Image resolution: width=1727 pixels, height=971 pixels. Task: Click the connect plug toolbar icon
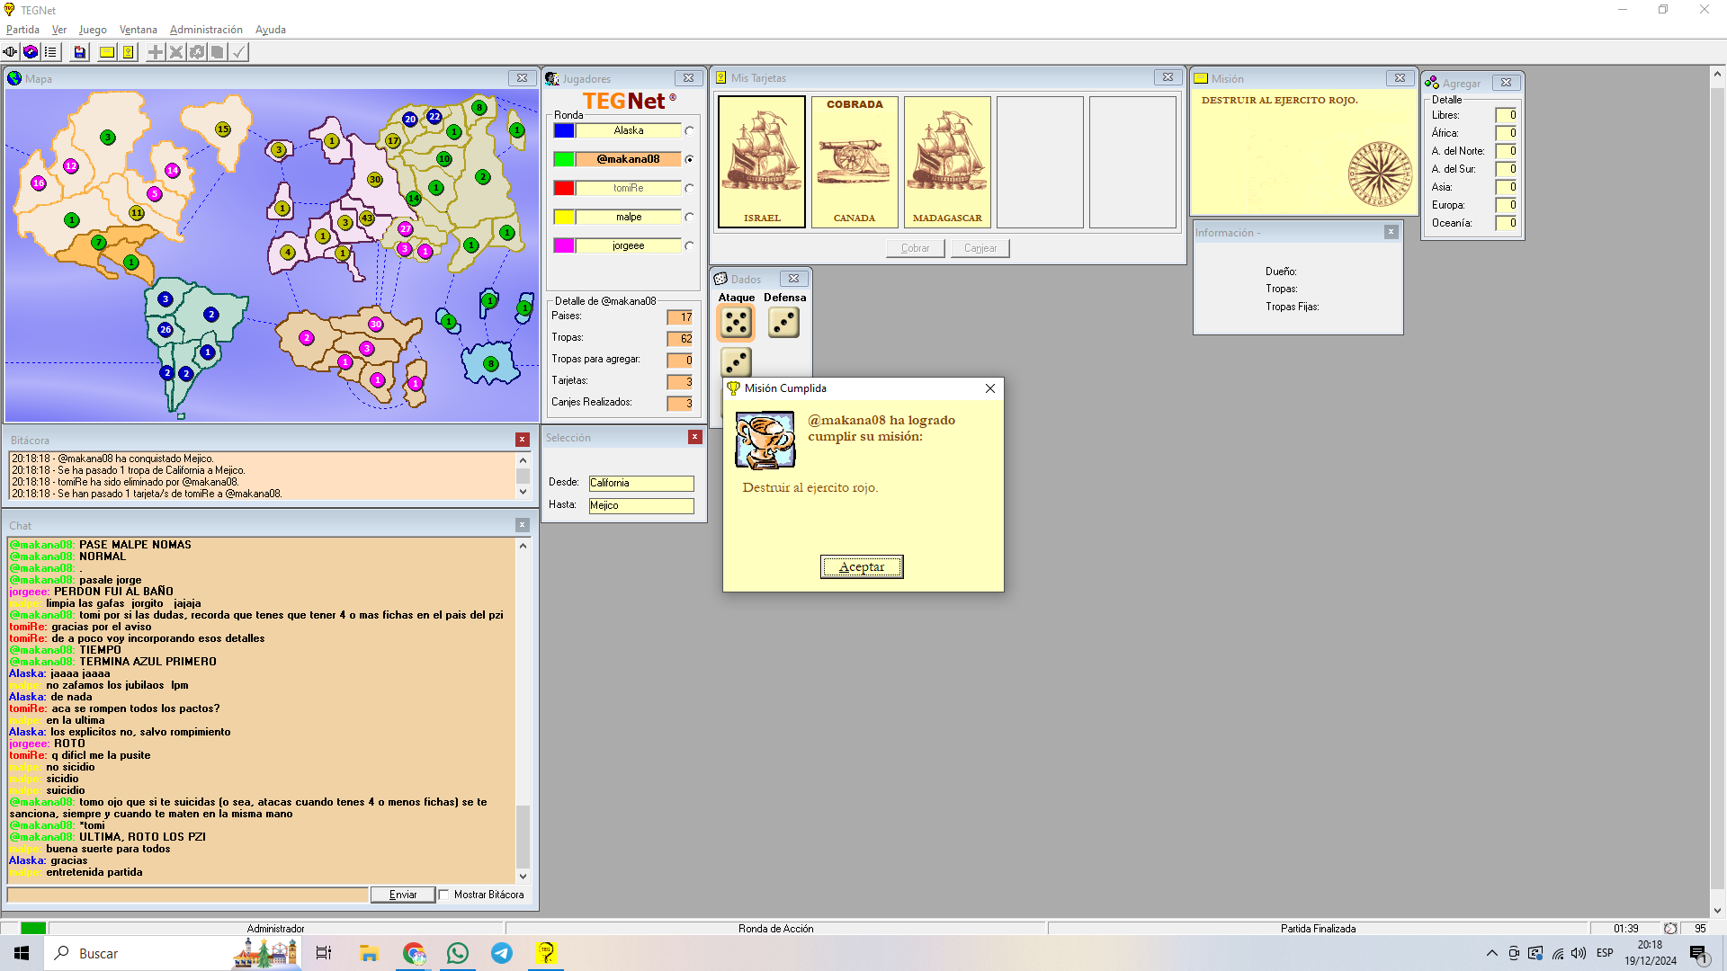pos(10,52)
